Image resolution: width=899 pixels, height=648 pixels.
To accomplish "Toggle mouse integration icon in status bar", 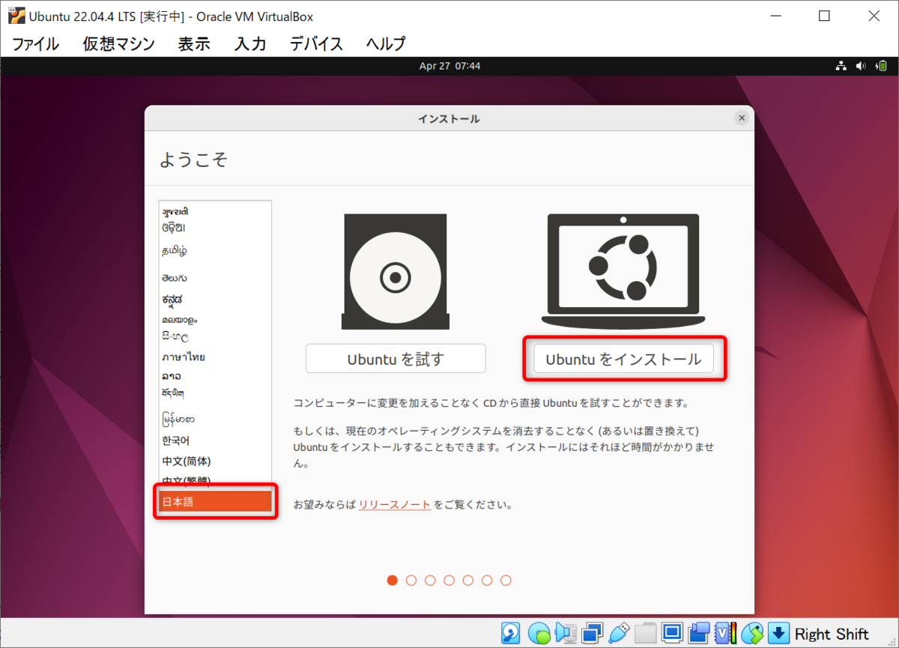I will (752, 634).
